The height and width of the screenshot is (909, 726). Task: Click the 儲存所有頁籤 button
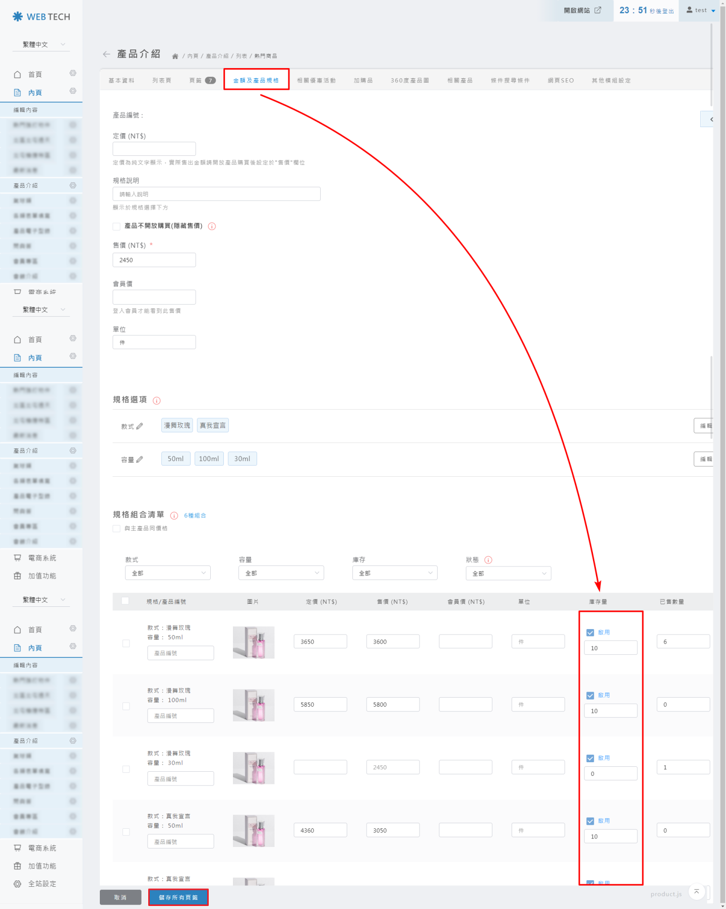[x=178, y=897]
